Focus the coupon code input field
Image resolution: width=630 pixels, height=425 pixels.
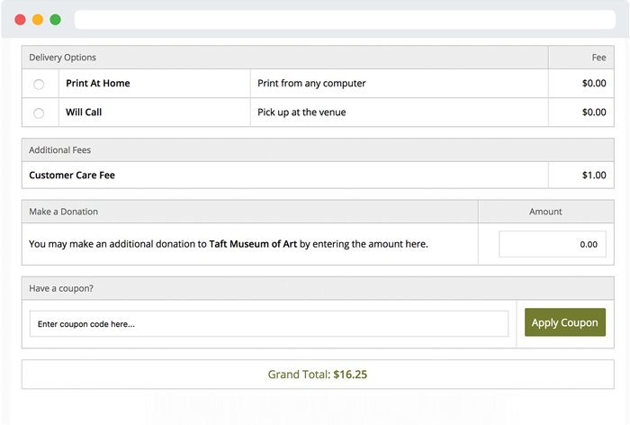pos(268,323)
